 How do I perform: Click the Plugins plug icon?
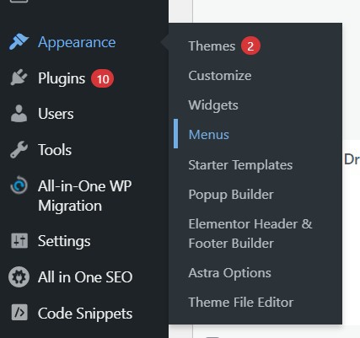(19, 78)
